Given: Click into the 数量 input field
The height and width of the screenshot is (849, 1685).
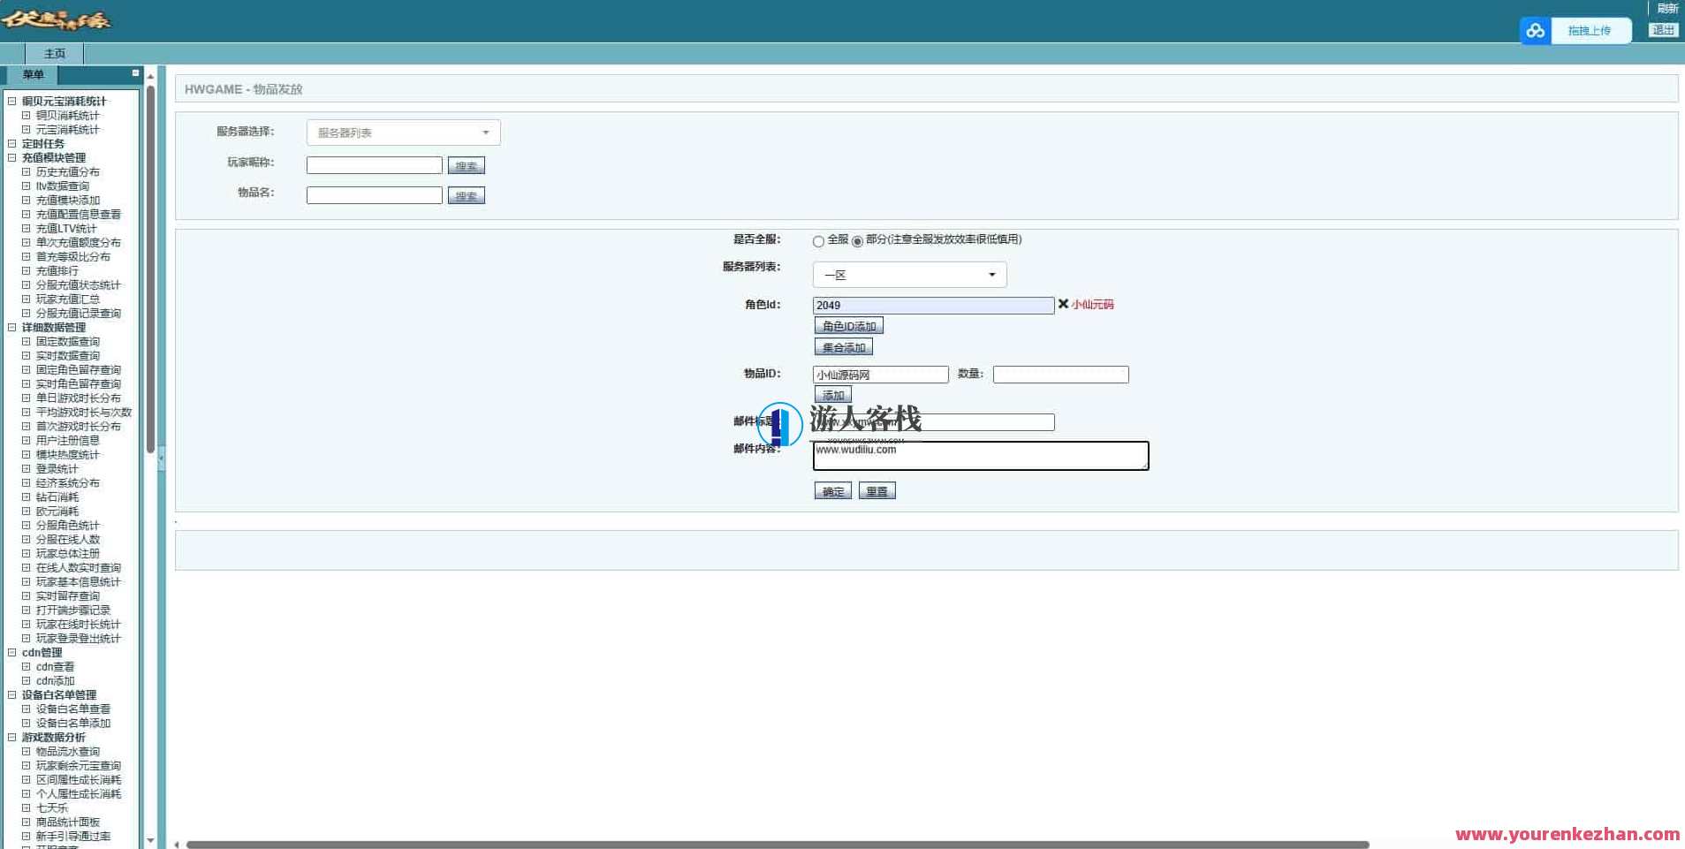Looking at the screenshot, I should (1060, 375).
